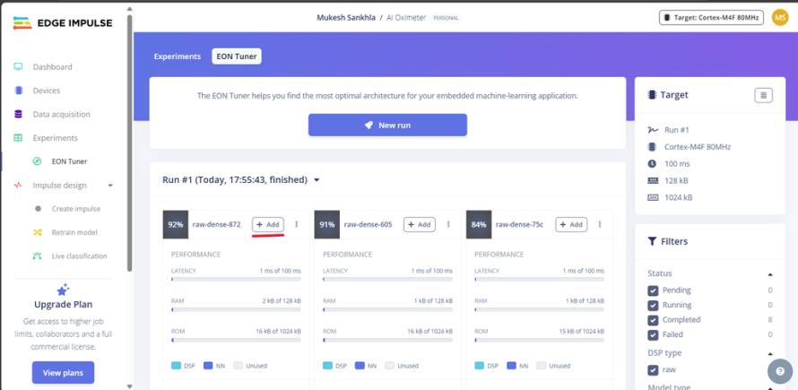Click the Mukesh Sankhla project owner link
This screenshot has width=798, height=390.
tap(346, 18)
